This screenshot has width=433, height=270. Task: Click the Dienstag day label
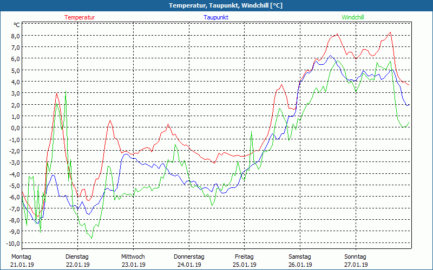(x=77, y=257)
